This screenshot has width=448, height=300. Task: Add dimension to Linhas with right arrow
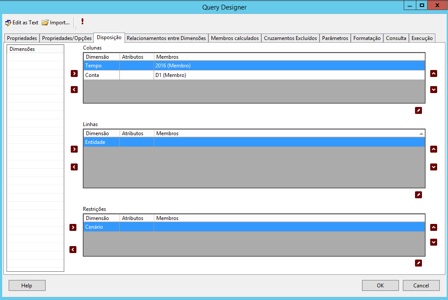74,149
